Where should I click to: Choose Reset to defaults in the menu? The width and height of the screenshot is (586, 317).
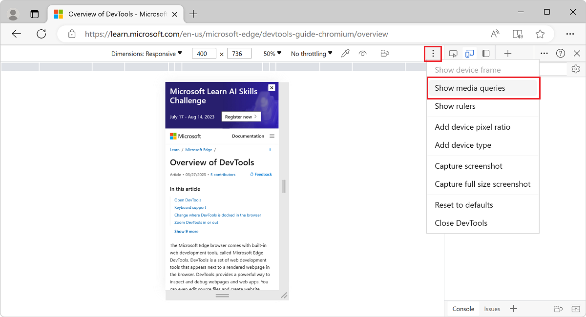464,205
